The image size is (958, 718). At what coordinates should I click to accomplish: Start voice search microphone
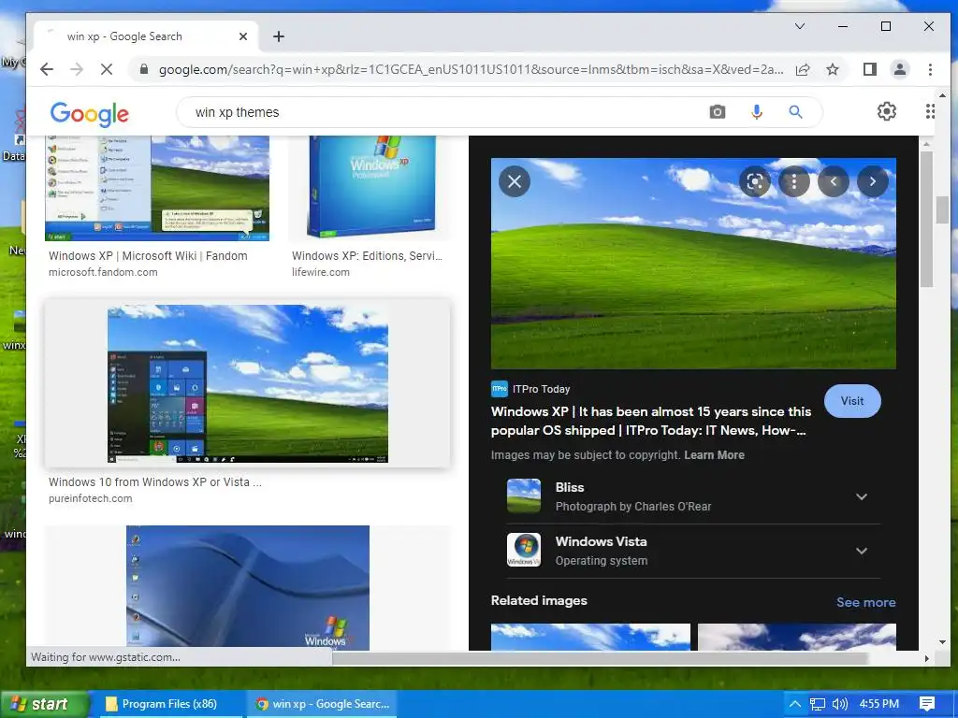click(x=756, y=112)
